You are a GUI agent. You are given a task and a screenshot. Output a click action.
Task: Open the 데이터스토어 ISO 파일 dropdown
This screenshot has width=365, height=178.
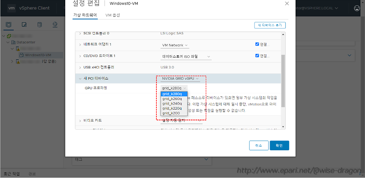coord(186,57)
